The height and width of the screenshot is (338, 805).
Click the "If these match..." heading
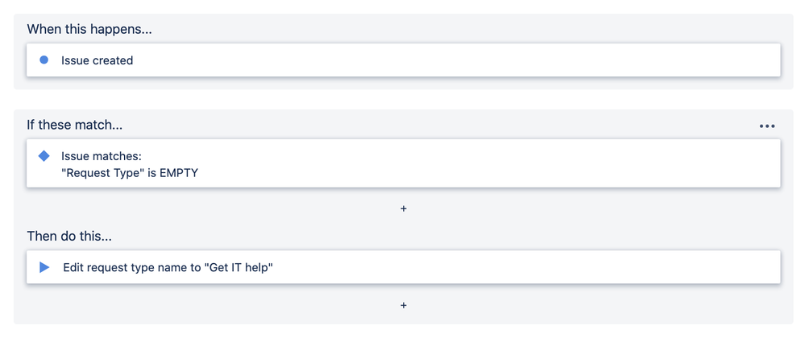74,124
